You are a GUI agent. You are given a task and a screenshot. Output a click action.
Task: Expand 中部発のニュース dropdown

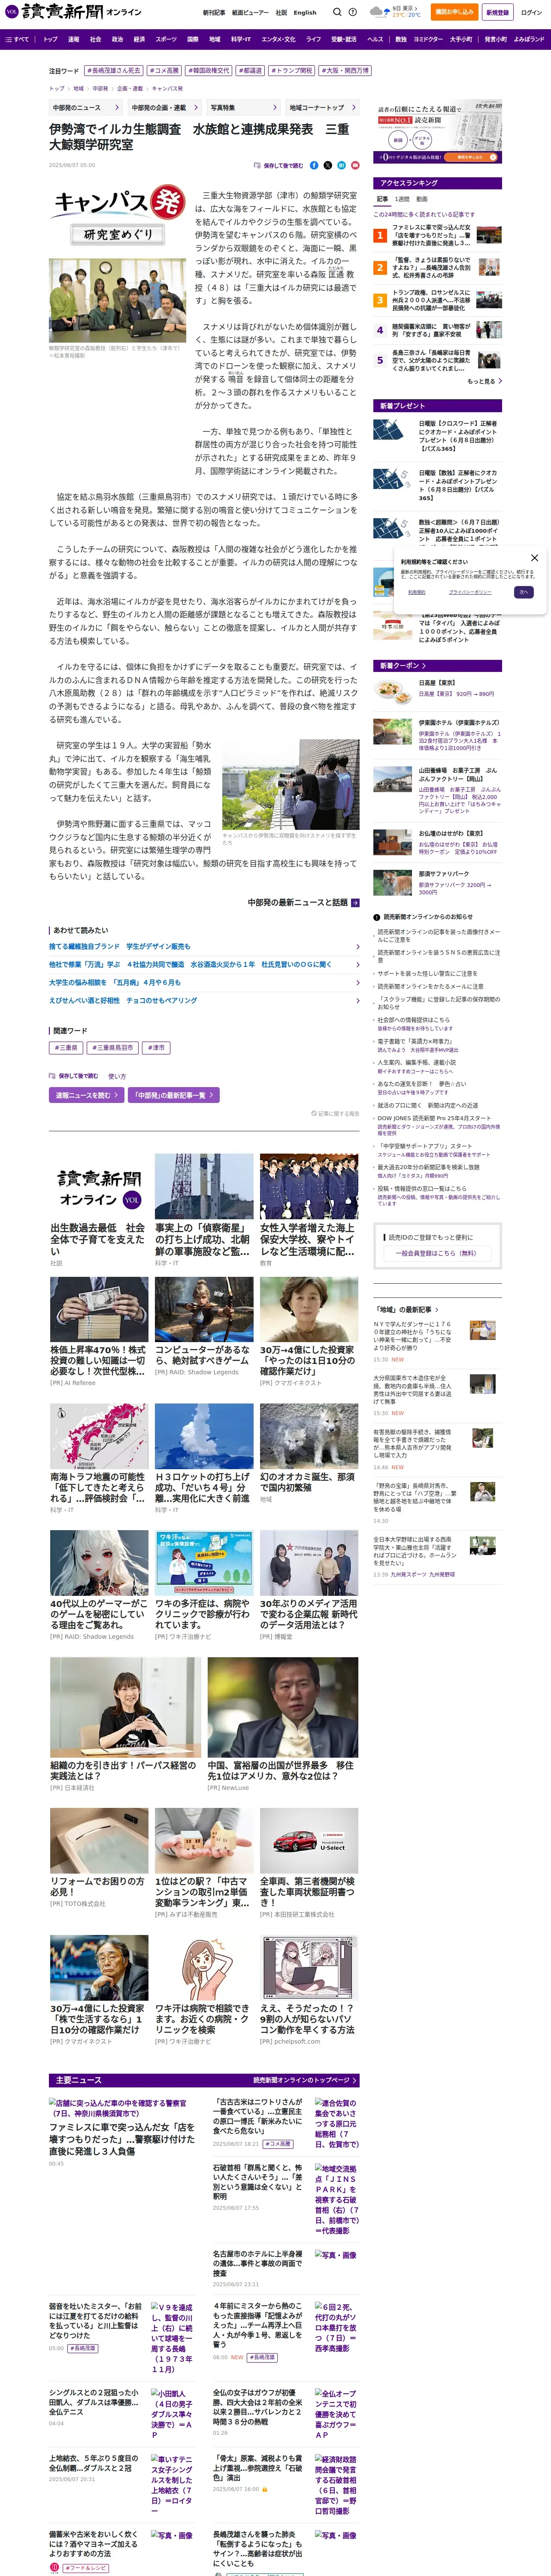point(85,107)
